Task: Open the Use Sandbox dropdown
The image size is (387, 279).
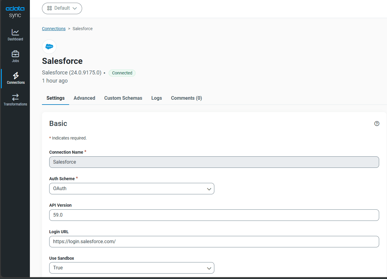Action: [132, 268]
